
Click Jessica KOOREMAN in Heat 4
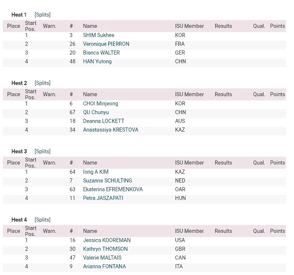tap(107, 240)
